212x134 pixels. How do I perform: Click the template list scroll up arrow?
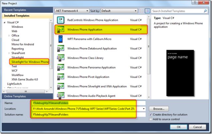coord(149,17)
